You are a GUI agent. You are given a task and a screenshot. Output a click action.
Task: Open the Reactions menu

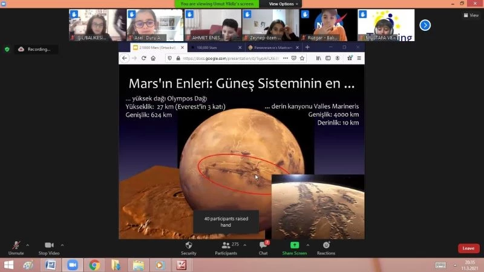click(x=326, y=247)
